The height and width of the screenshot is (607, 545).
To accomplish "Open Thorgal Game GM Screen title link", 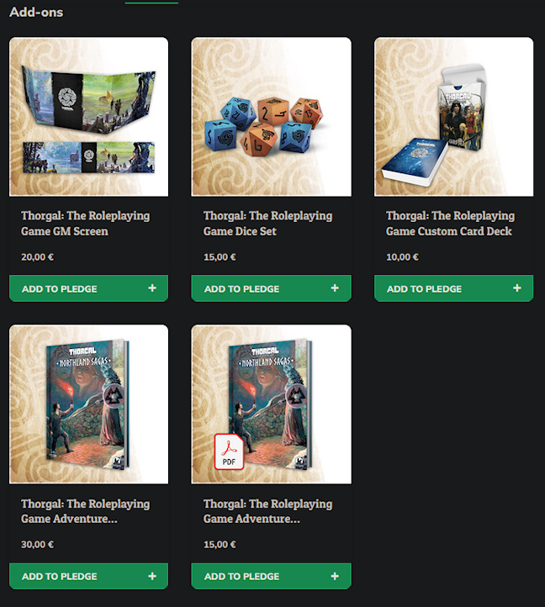I will tap(85, 224).
